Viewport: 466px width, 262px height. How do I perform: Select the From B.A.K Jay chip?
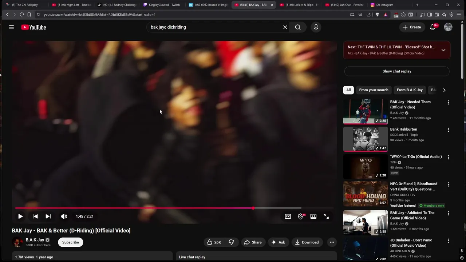[410, 90]
